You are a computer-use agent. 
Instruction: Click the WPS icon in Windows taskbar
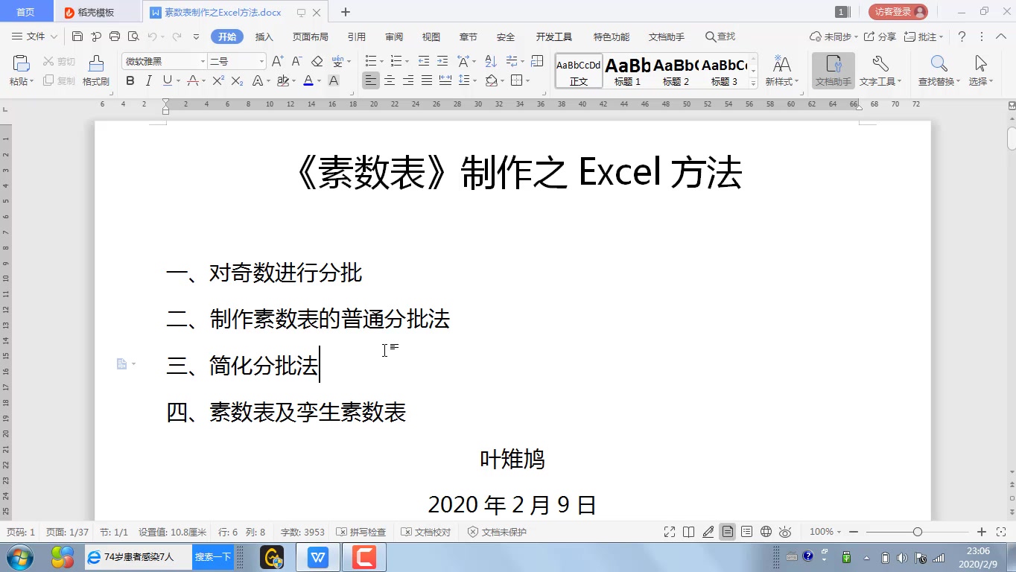(x=319, y=557)
